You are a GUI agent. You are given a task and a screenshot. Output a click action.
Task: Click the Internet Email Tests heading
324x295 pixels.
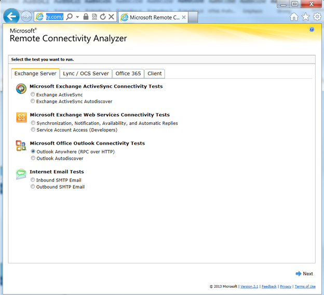[x=57, y=172]
